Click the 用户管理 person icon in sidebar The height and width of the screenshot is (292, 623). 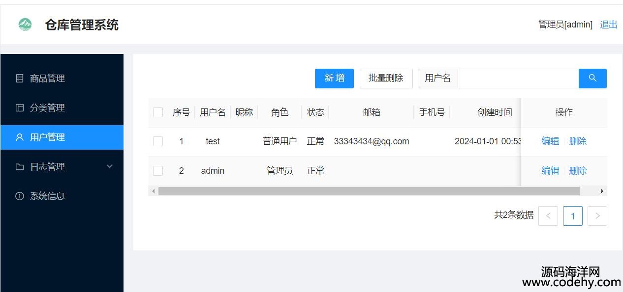click(x=20, y=137)
